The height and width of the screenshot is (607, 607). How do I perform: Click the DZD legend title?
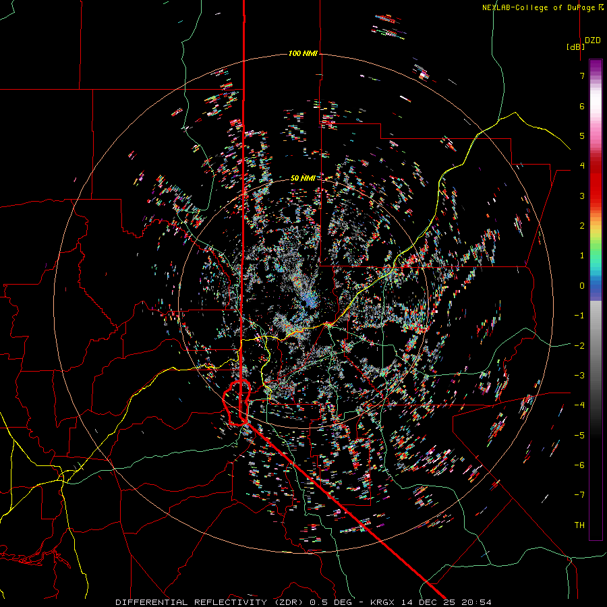click(593, 40)
